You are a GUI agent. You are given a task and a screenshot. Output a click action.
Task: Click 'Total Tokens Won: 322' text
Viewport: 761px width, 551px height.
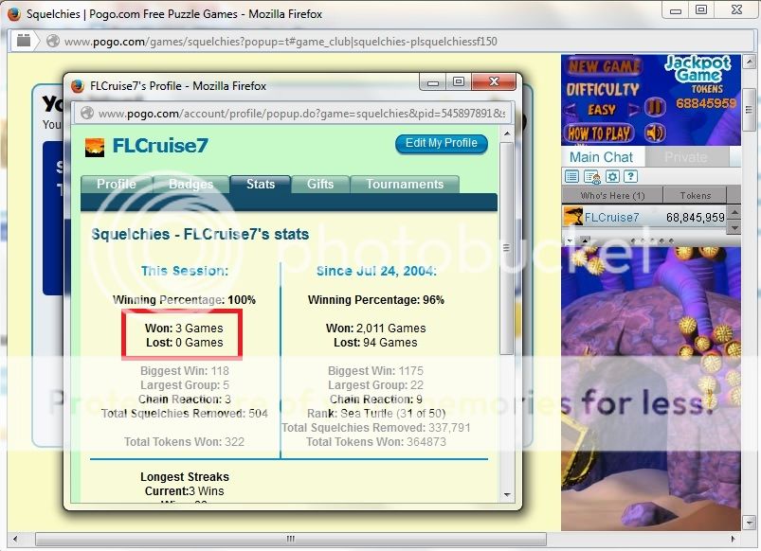(x=185, y=442)
